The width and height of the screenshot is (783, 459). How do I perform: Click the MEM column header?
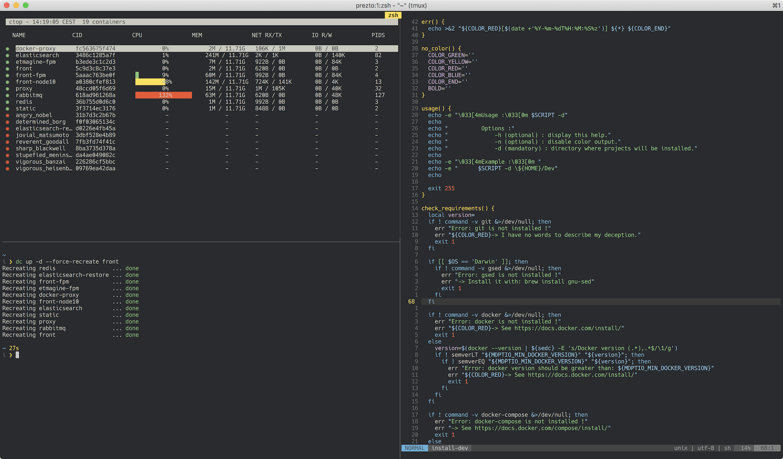(x=197, y=35)
